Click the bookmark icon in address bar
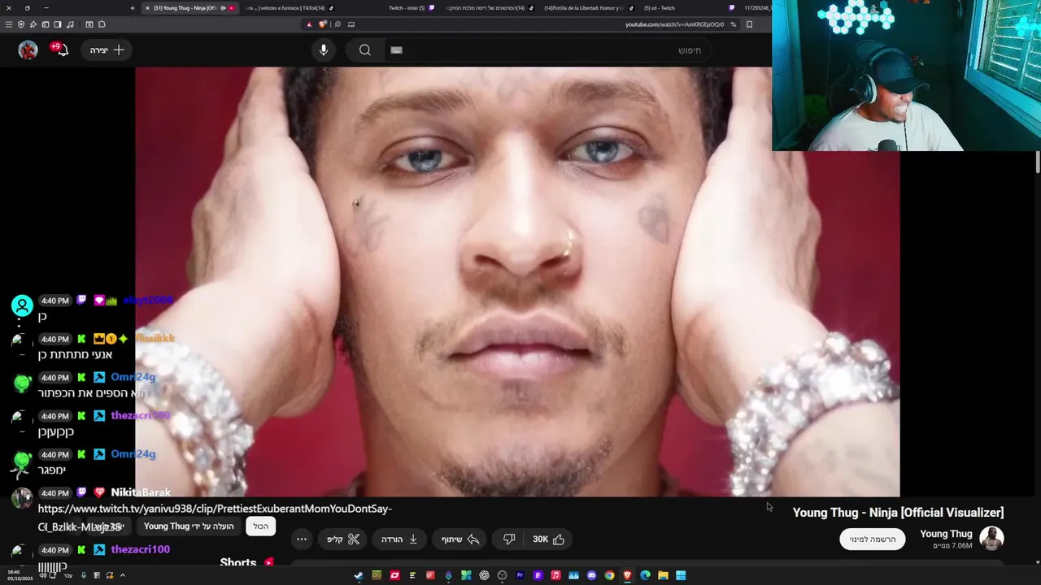The height and width of the screenshot is (585, 1041). tap(749, 24)
